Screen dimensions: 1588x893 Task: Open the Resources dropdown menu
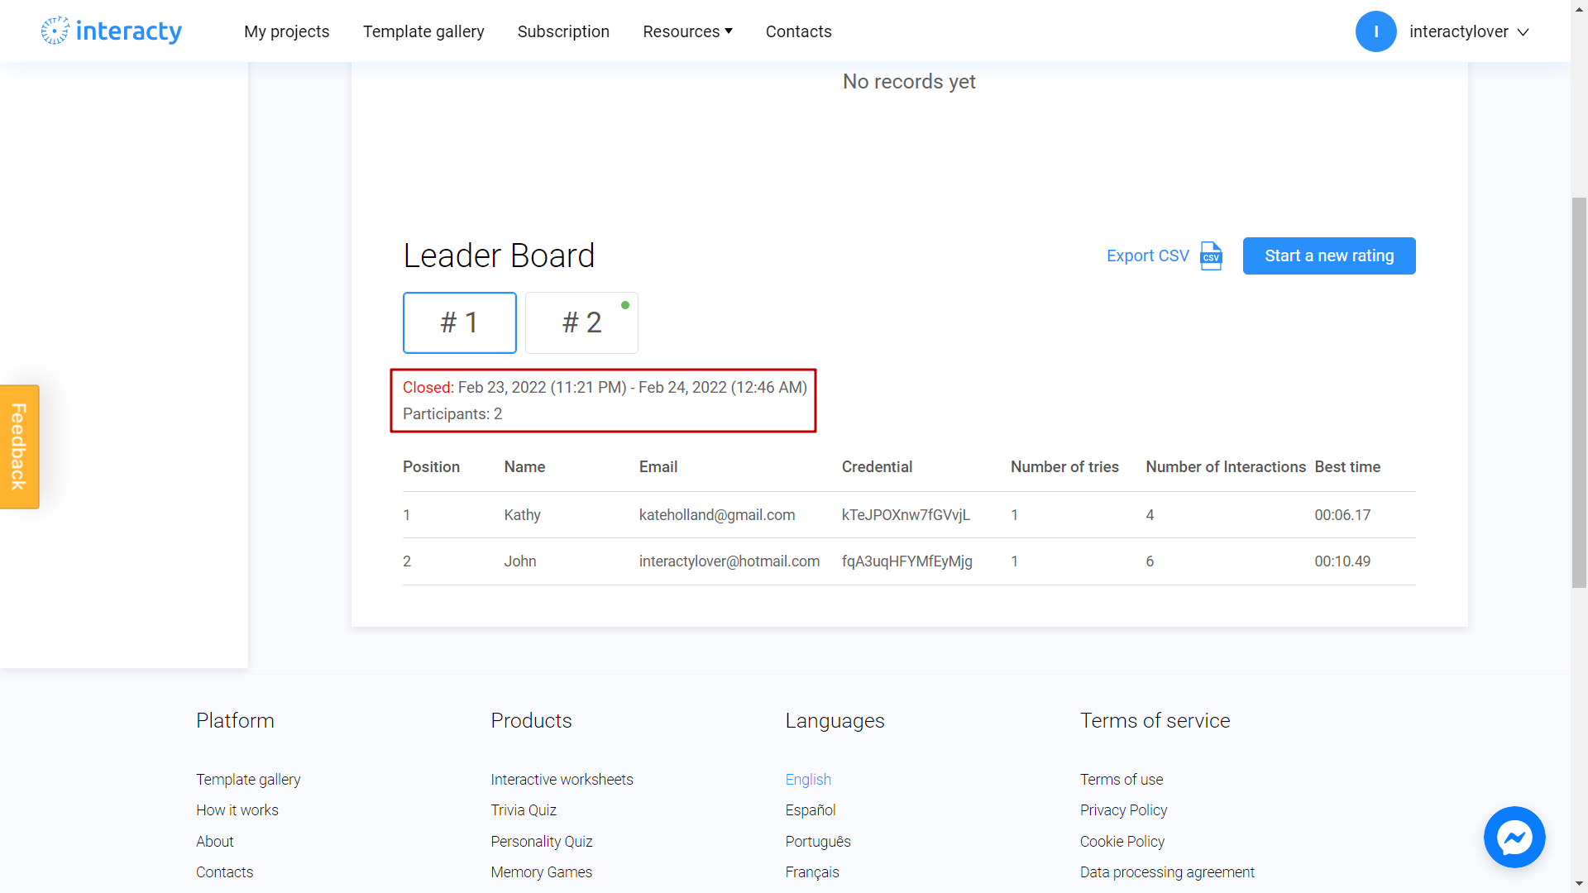tap(686, 31)
